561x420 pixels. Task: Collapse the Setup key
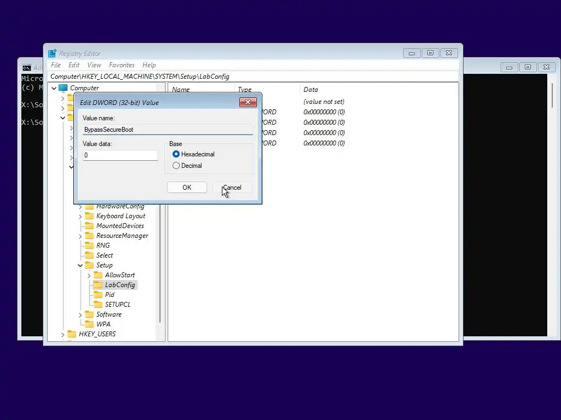tap(80, 265)
